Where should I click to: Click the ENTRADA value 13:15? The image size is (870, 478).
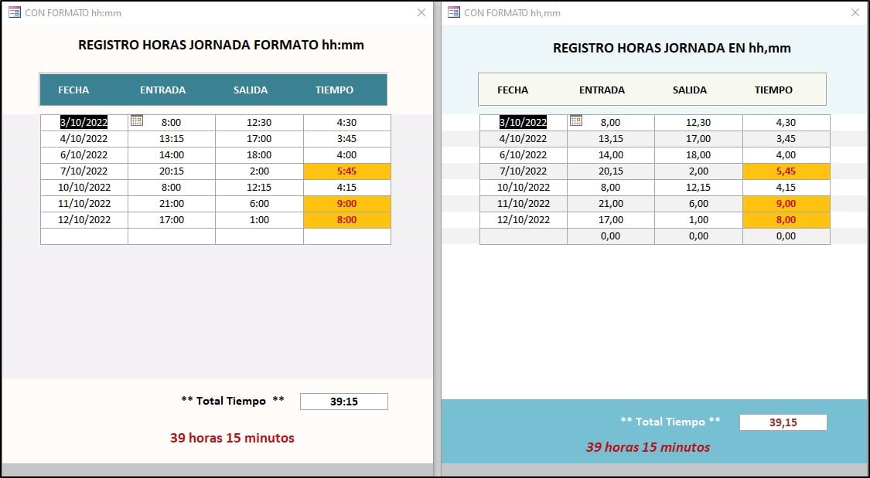pos(171,138)
